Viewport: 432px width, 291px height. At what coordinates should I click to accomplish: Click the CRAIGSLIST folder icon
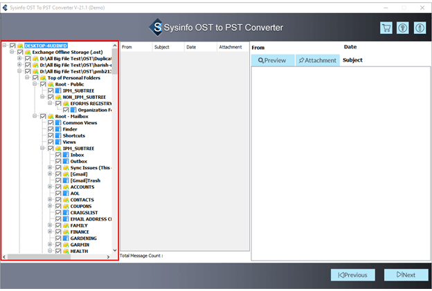(x=66, y=213)
